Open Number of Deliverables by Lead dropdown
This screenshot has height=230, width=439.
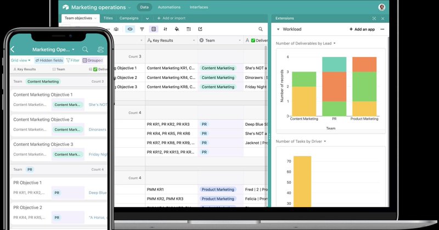pyautogui.click(x=335, y=43)
